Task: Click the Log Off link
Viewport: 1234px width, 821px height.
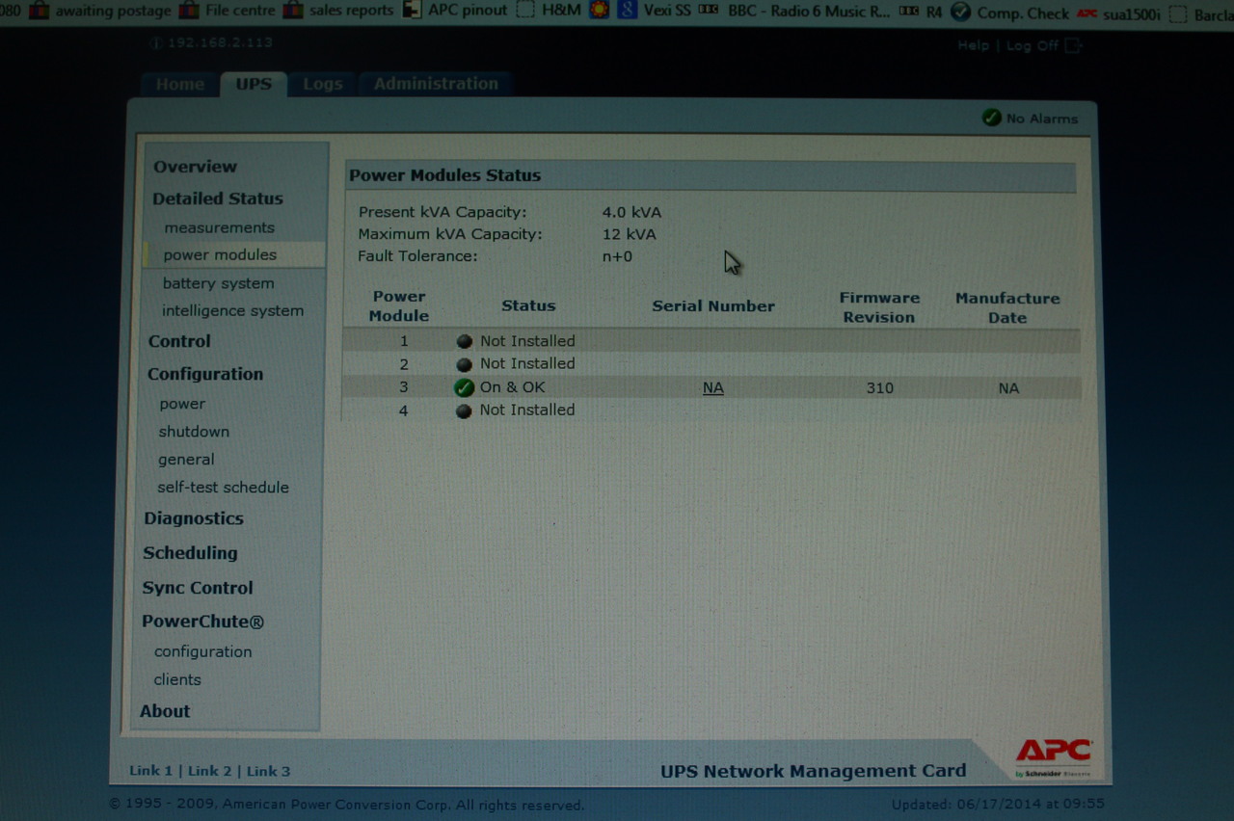Action: point(1033,45)
